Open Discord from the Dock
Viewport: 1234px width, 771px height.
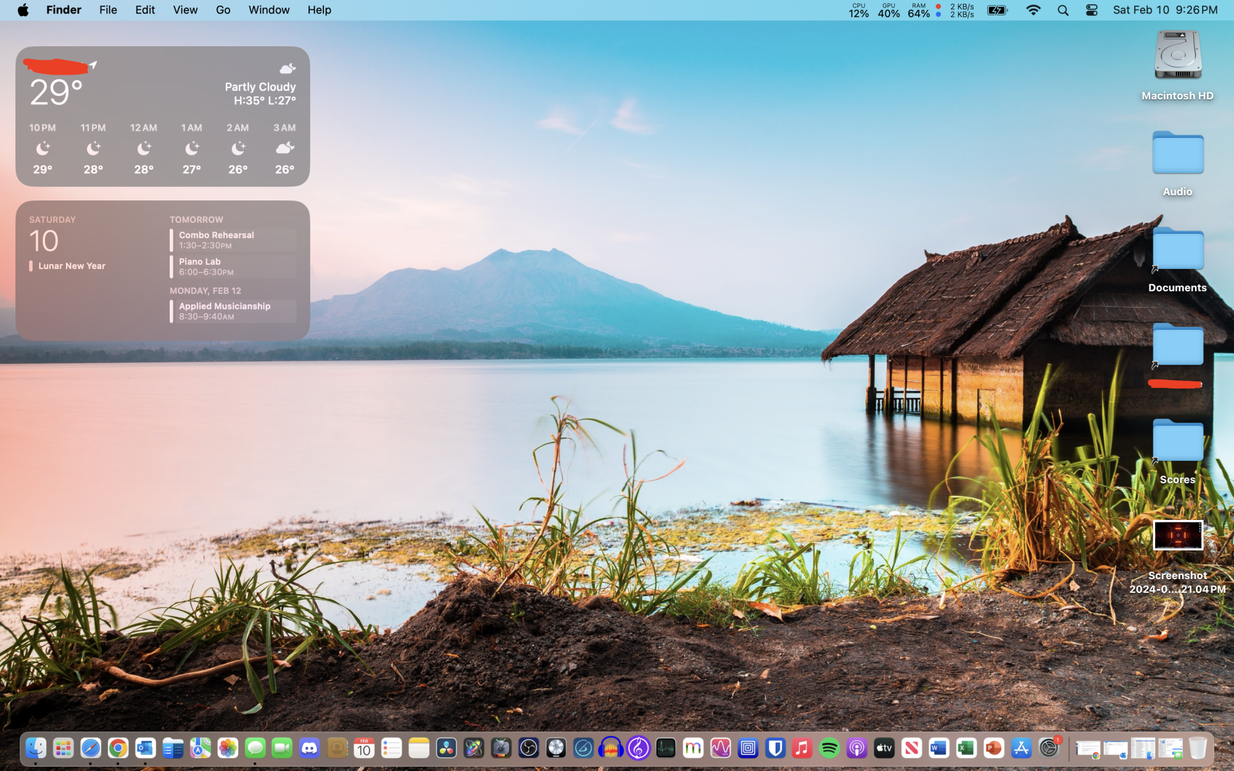310,748
